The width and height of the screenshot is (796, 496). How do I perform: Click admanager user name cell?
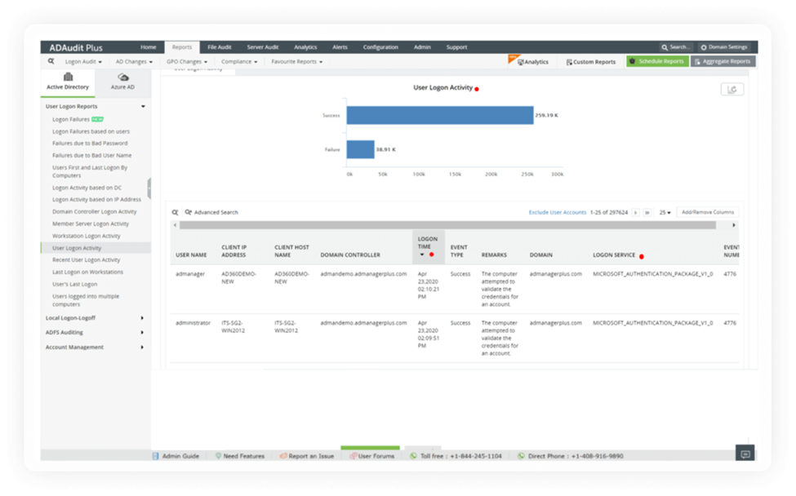click(190, 274)
